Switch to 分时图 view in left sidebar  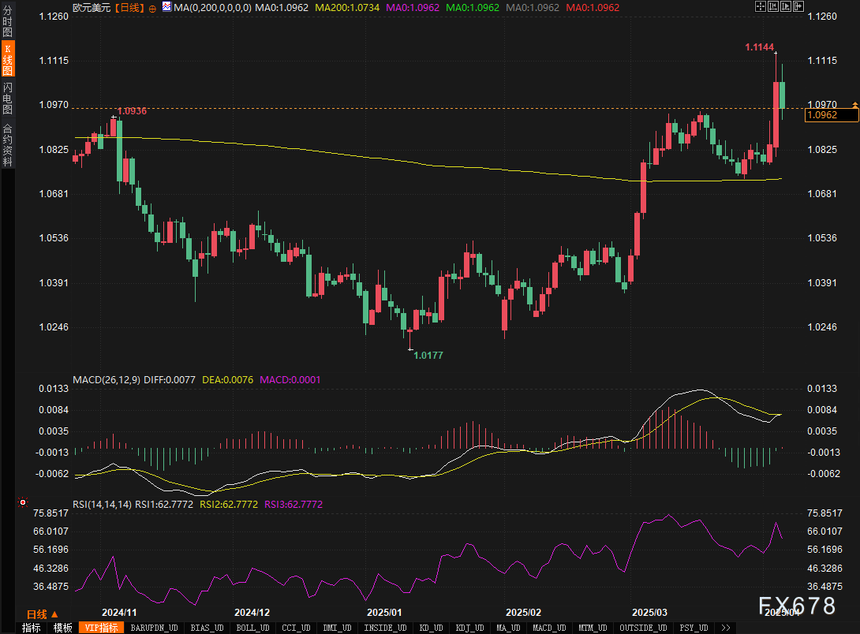pos(7,22)
